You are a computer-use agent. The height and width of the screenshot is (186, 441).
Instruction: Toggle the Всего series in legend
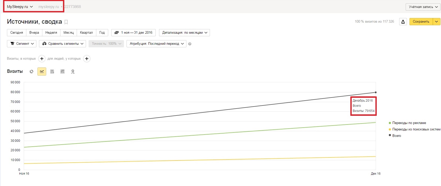(397, 136)
